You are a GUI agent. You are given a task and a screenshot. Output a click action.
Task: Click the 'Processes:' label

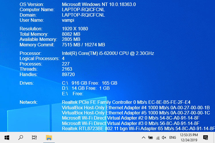[31, 64]
